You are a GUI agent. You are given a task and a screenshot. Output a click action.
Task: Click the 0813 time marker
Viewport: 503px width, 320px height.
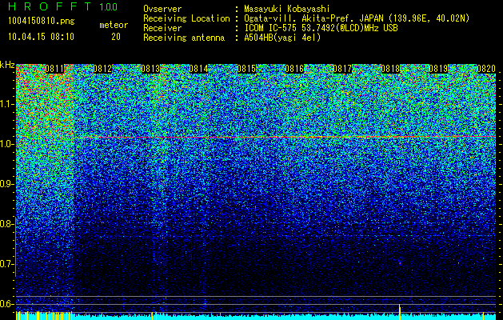(150, 69)
